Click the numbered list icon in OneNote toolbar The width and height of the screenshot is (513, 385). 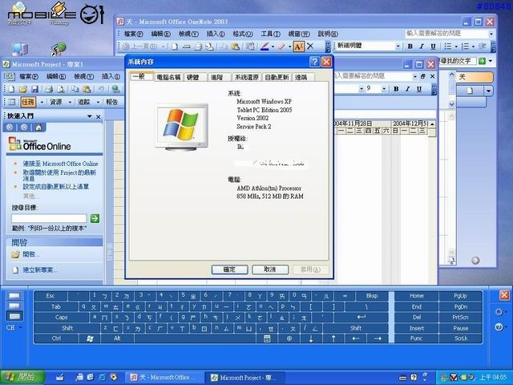[465, 47]
